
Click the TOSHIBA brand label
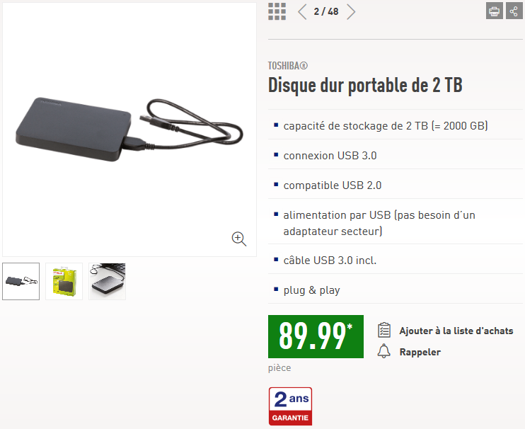click(287, 66)
